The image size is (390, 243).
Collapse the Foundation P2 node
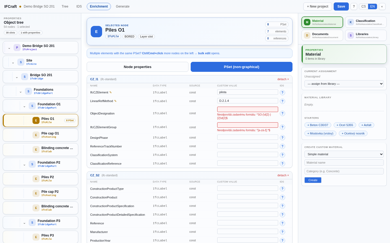tap(24, 164)
